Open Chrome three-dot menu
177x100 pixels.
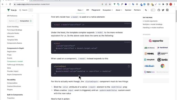(x=175, y=4)
